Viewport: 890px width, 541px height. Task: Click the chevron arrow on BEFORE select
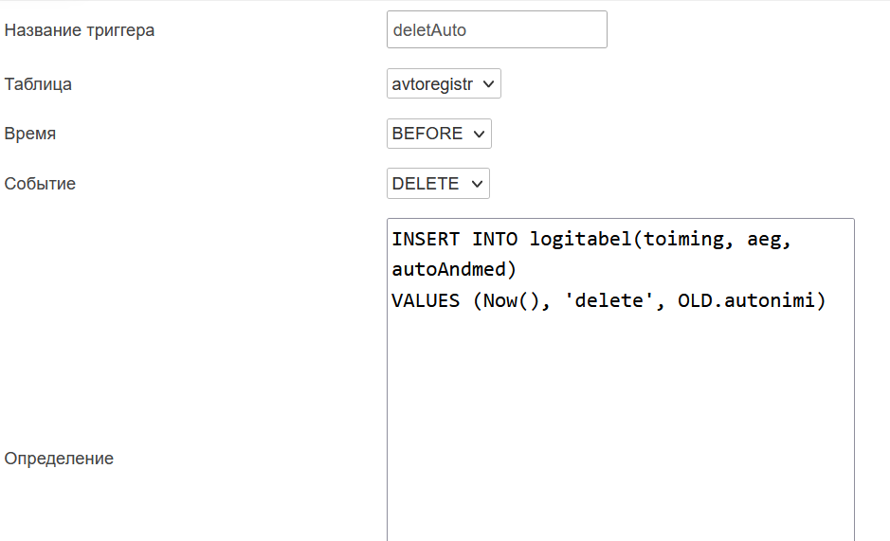(x=479, y=134)
